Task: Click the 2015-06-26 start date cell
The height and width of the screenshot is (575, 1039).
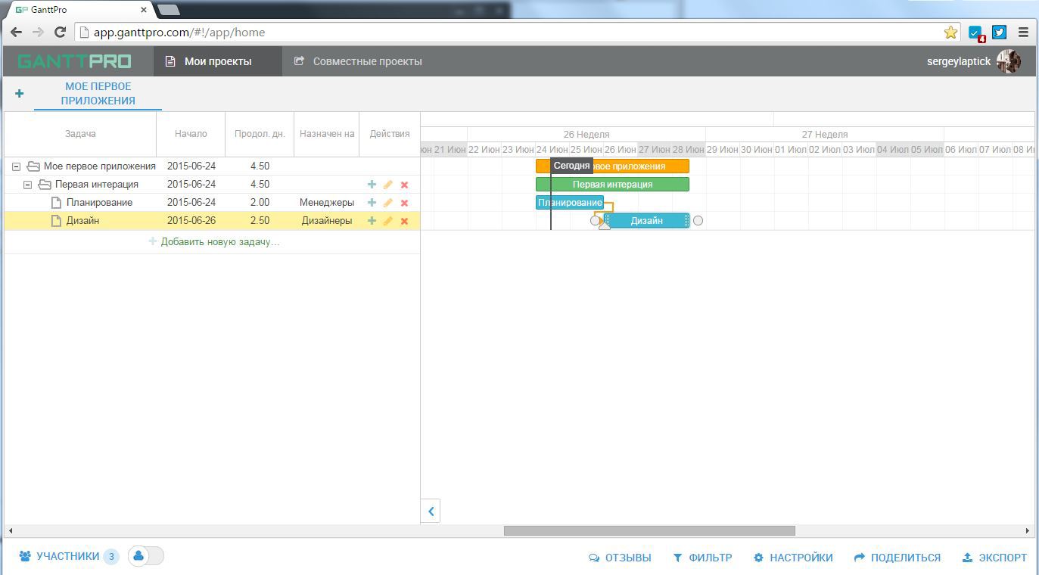Action: pyautogui.click(x=191, y=220)
